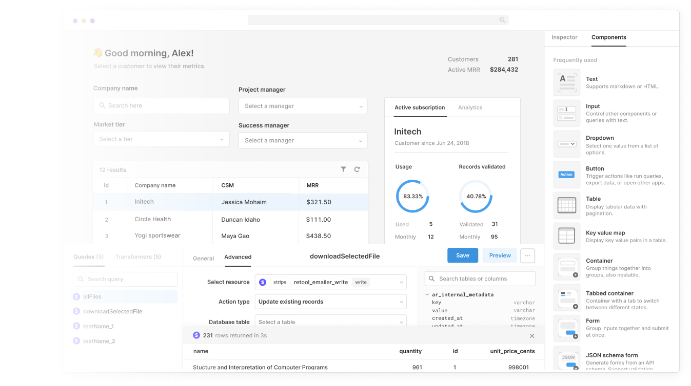Open the Project manager dropdown

pos(303,106)
